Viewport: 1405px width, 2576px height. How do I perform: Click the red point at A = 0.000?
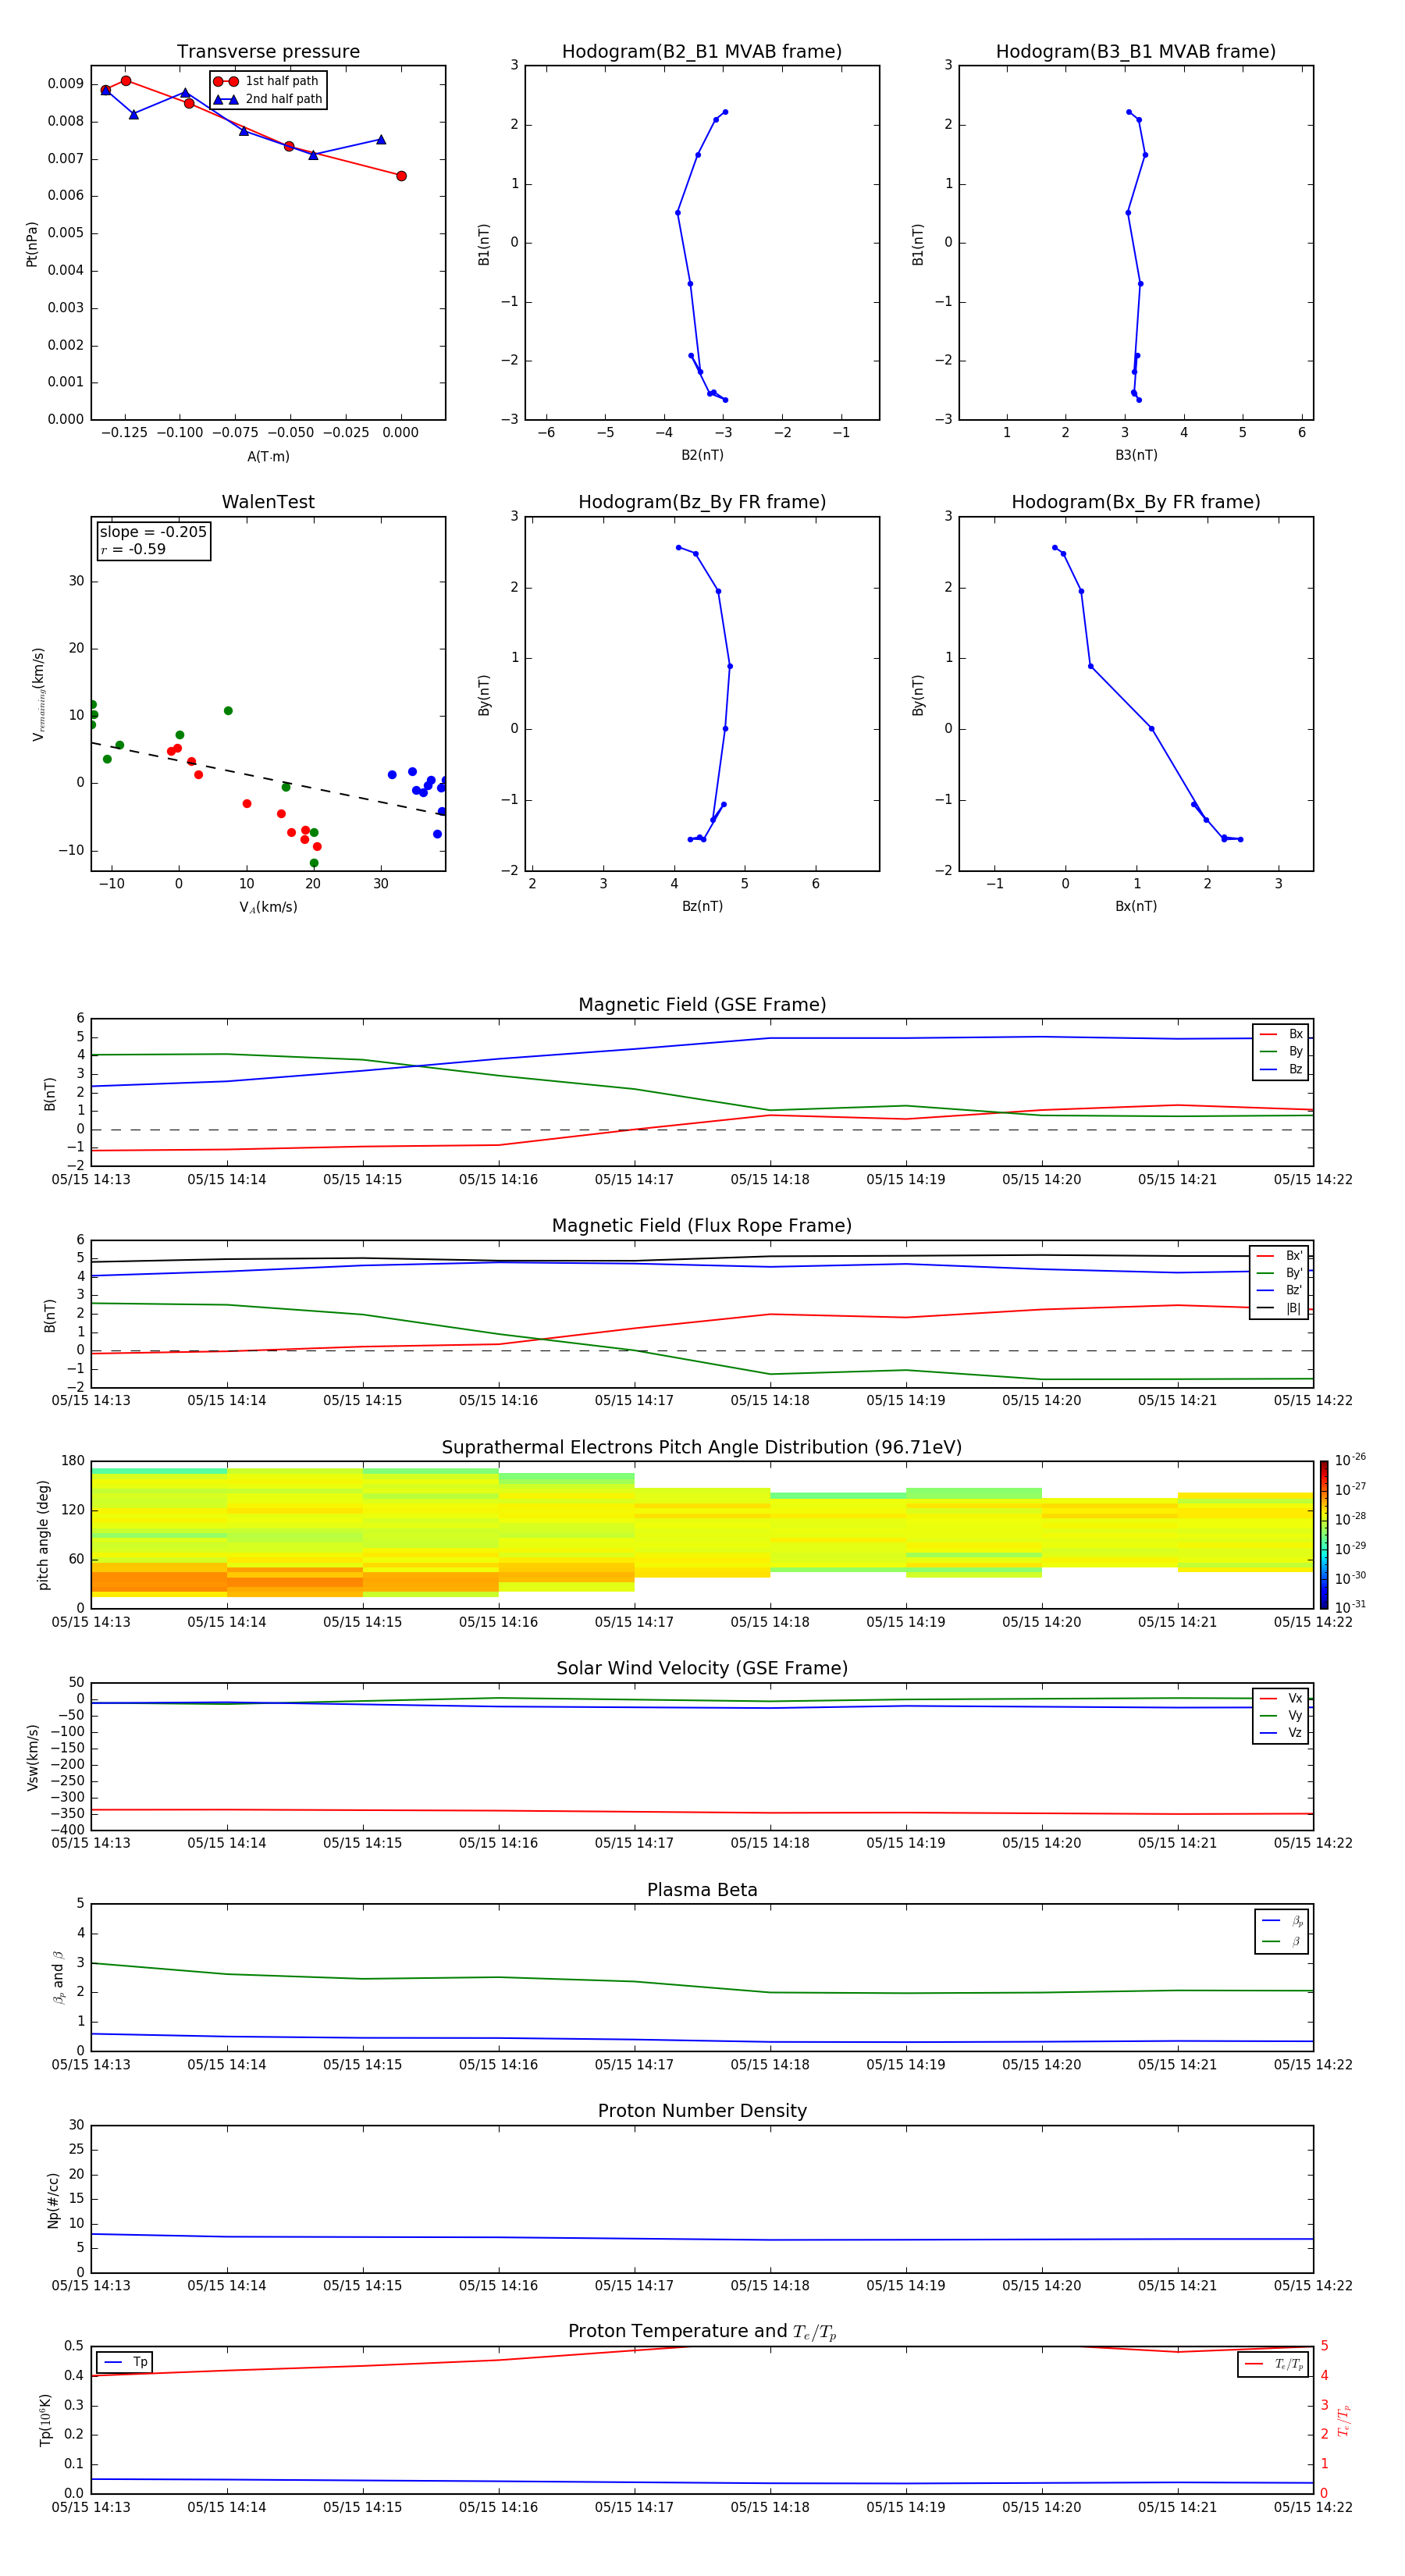pos(401,176)
